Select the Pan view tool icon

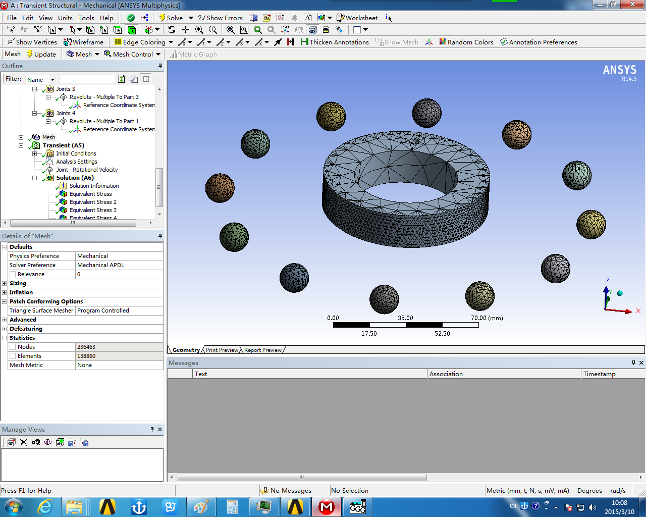pyautogui.click(x=185, y=30)
